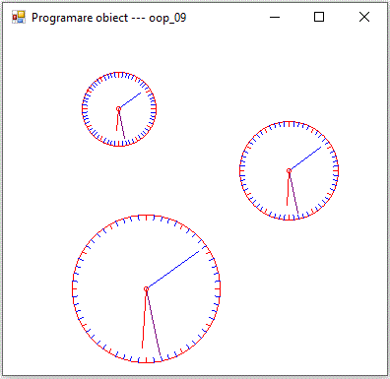Click the blue hand tip of the small clock
390x379 pixels.
click(x=140, y=94)
